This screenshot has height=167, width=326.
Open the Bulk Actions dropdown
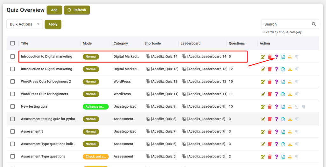(x=25, y=24)
